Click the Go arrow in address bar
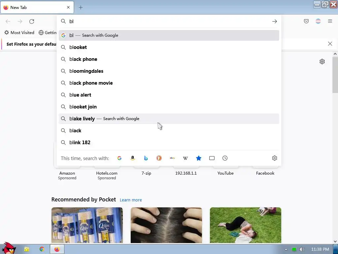338x254 pixels. point(274,21)
